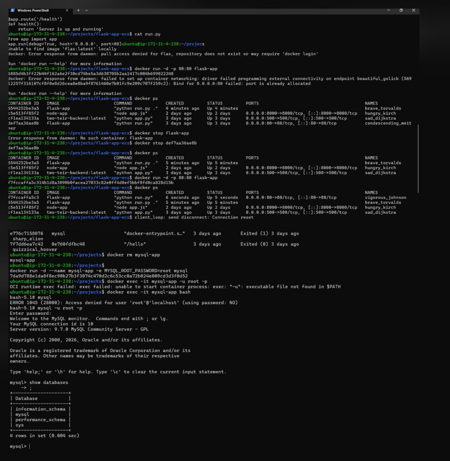Minimize the PowerShell window
This screenshot has height=461, width=450.
click(389, 10)
